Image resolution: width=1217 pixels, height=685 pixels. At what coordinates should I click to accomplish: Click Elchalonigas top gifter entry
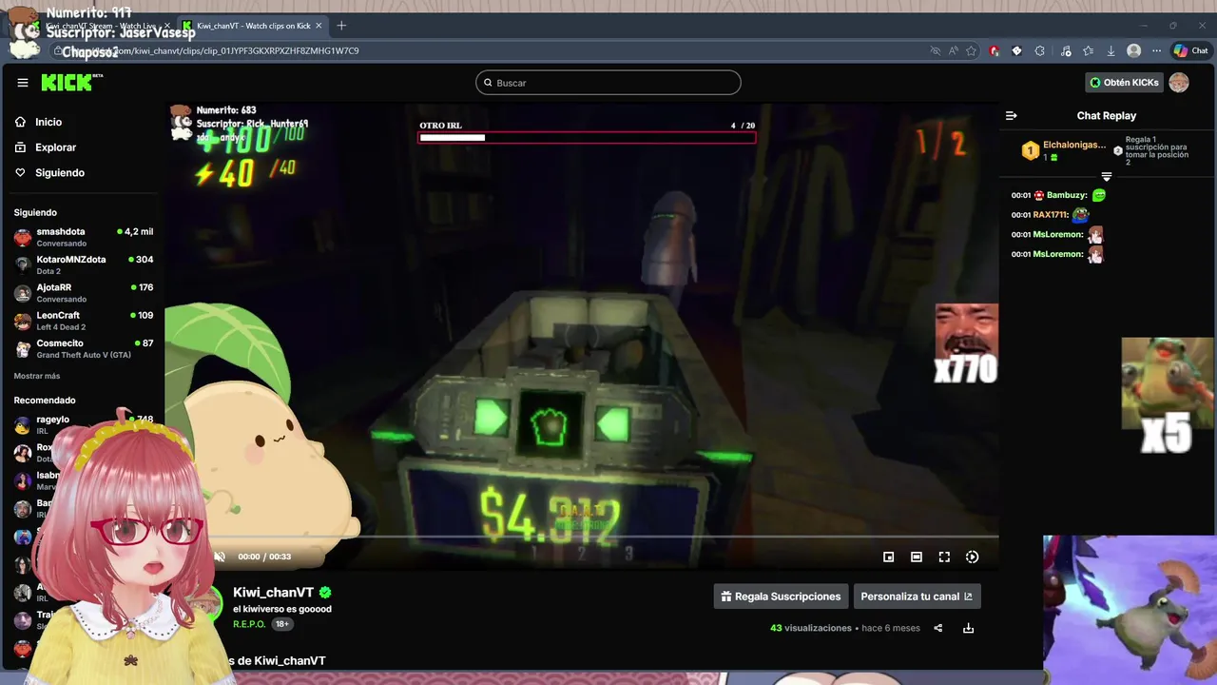click(x=1066, y=150)
